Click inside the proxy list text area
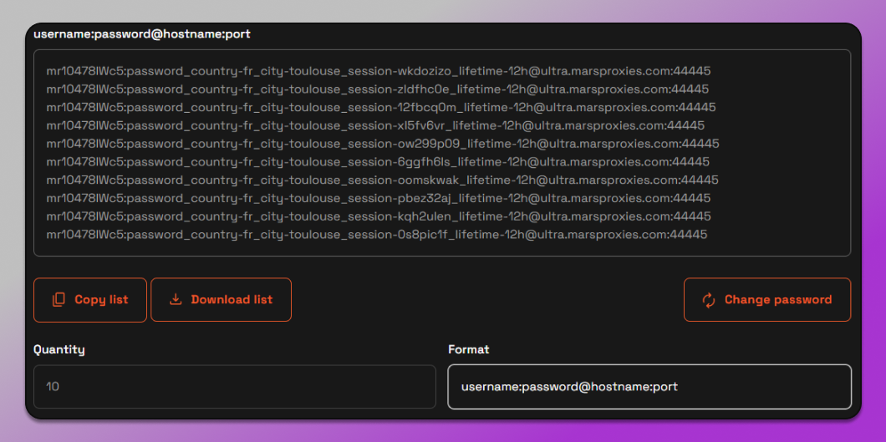 [442, 153]
